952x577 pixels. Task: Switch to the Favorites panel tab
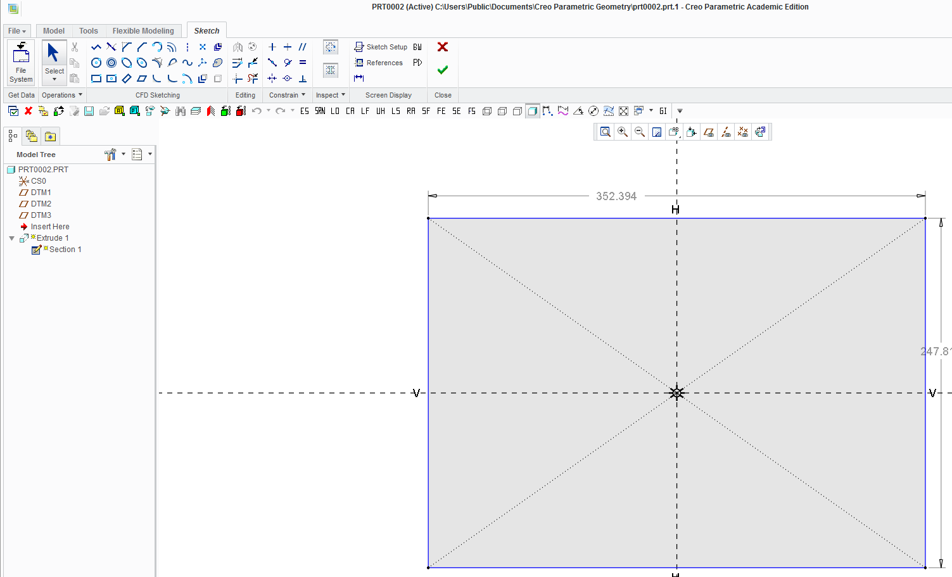tap(50, 136)
